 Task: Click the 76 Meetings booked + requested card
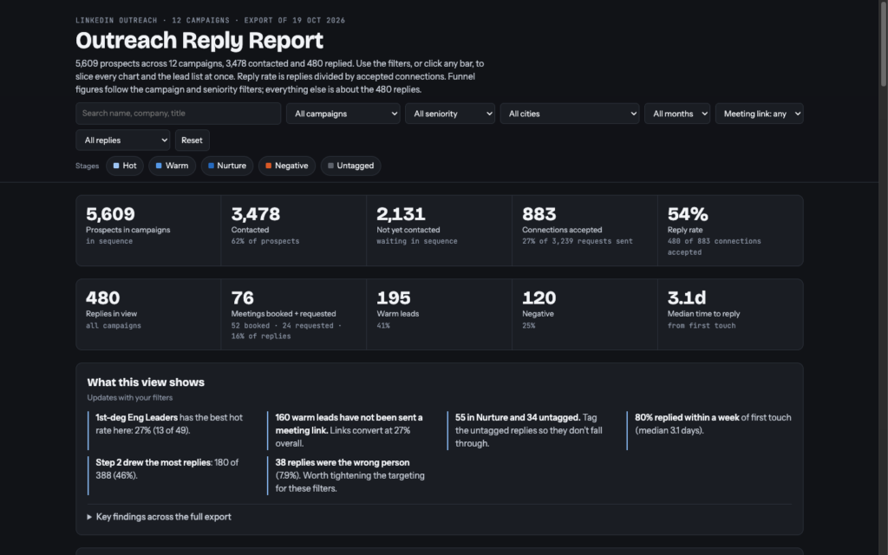(x=293, y=314)
